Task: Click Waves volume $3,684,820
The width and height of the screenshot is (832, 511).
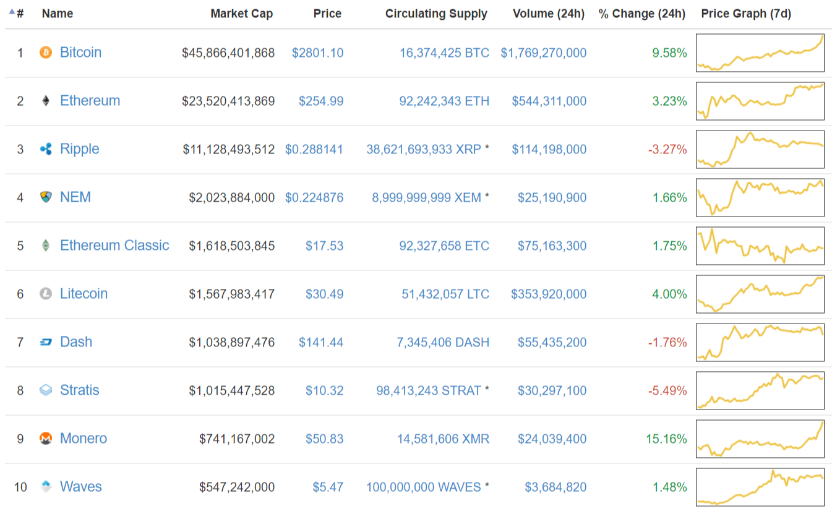Action: (x=555, y=487)
